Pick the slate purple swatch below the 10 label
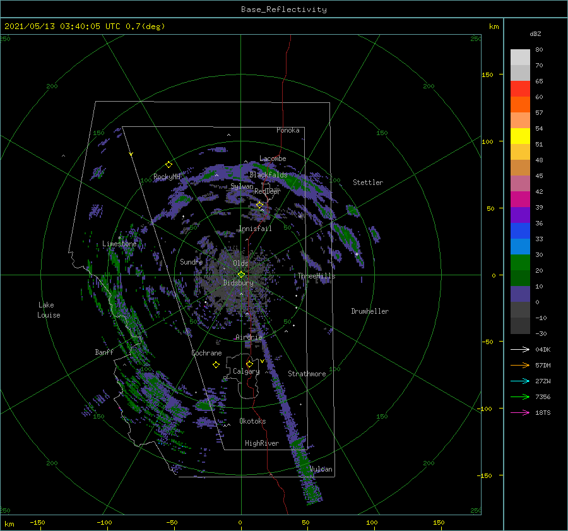This screenshot has width=568, height=531. (x=520, y=294)
